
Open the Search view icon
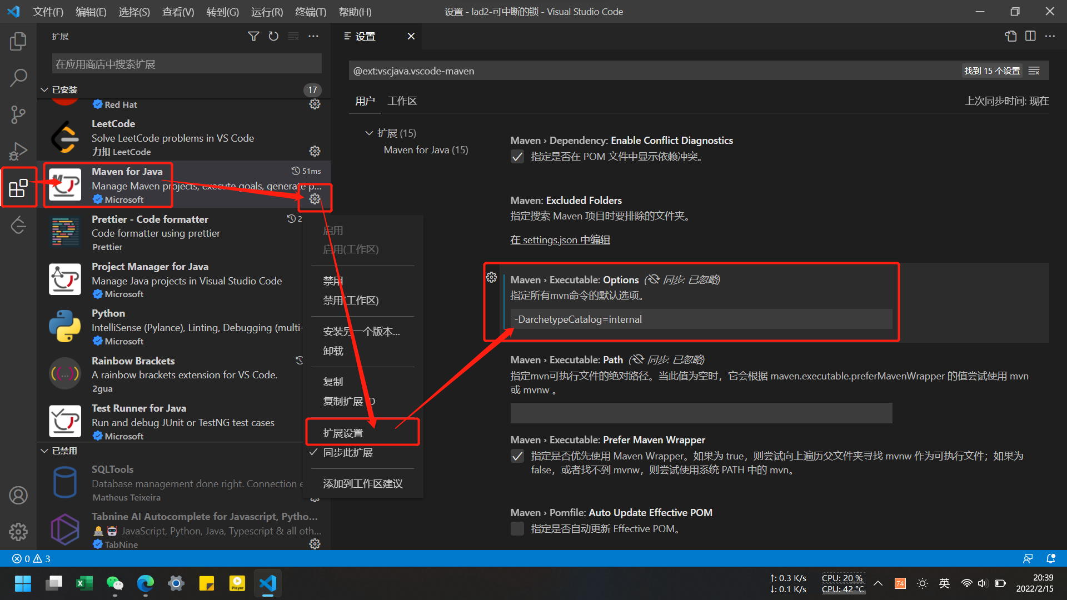(x=18, y=78)
